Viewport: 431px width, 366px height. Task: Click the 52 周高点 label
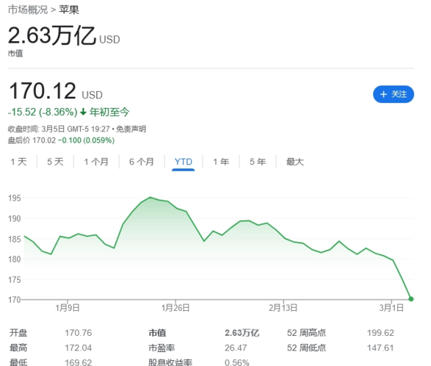(306, 333)
